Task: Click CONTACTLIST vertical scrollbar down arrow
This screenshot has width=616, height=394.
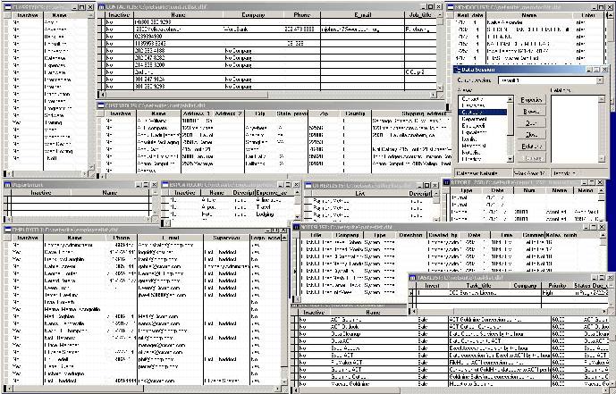Action: (x=440, y=88)
